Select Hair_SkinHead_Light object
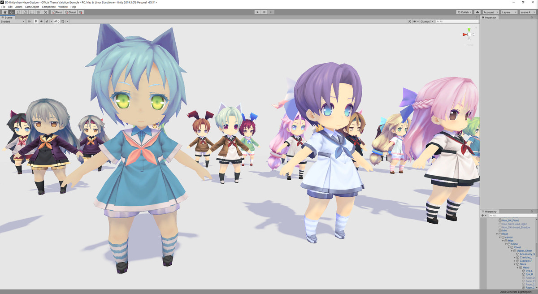This screenshot has height=294, width=538. (x=514, y=224)
